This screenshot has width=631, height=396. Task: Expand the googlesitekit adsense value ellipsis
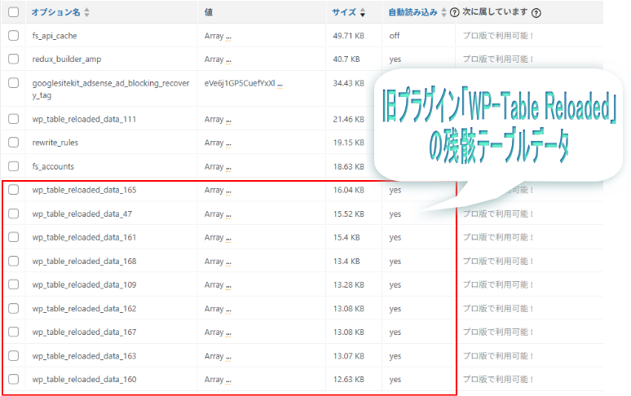(280, 84)
